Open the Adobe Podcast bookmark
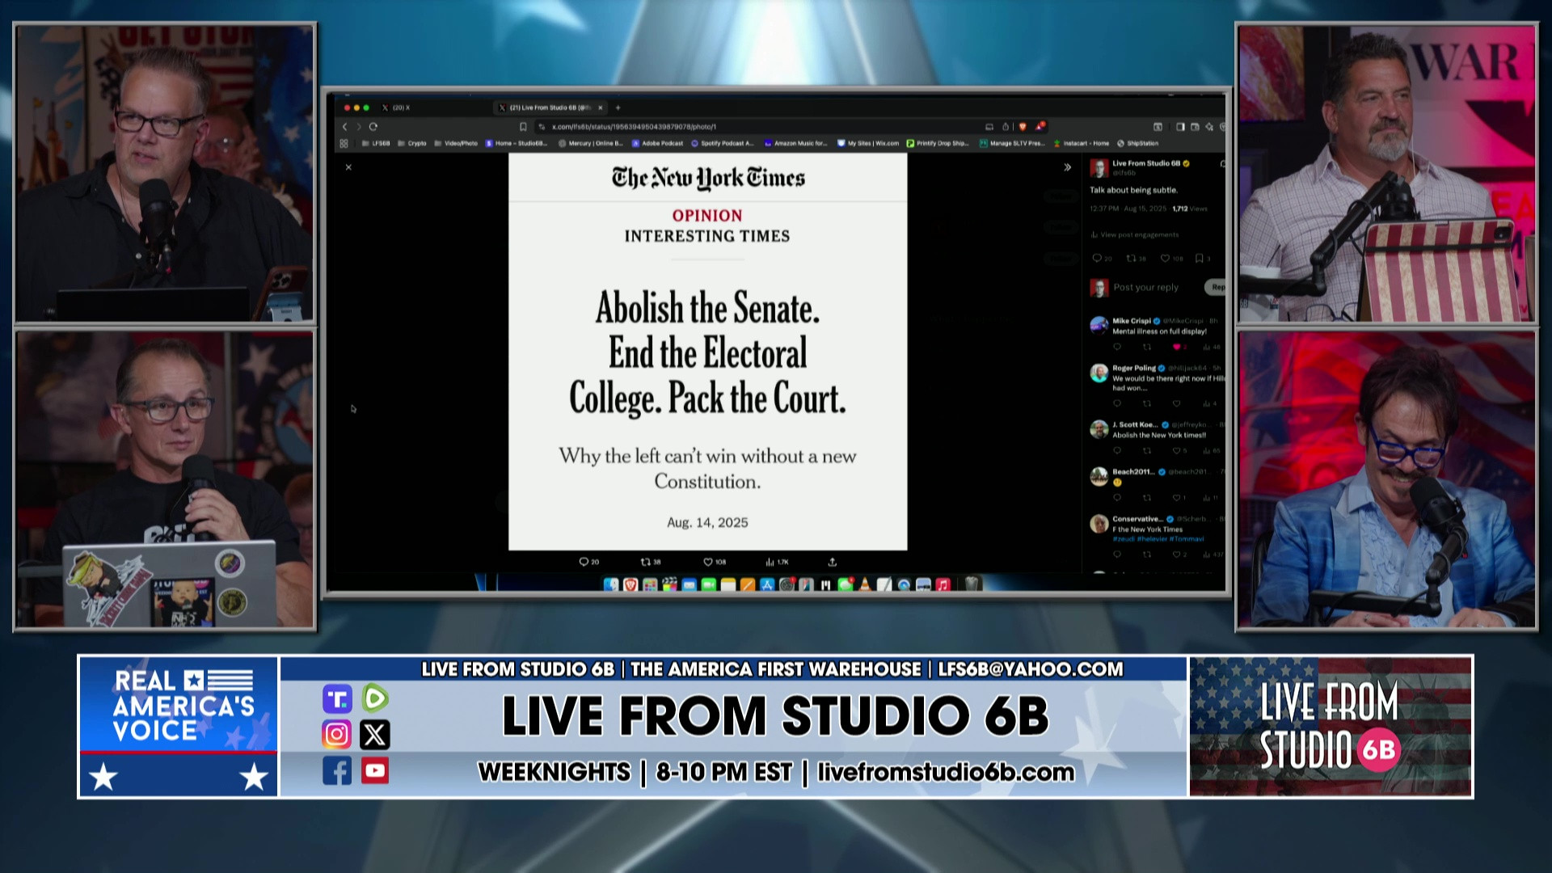Screen dimensions: 1552x873 coord(658,143)
